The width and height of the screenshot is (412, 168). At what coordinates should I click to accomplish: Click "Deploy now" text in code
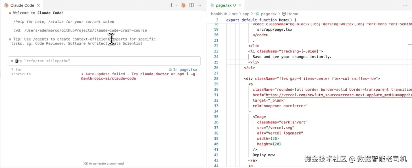pyautogui.click(x=264, y=155)
